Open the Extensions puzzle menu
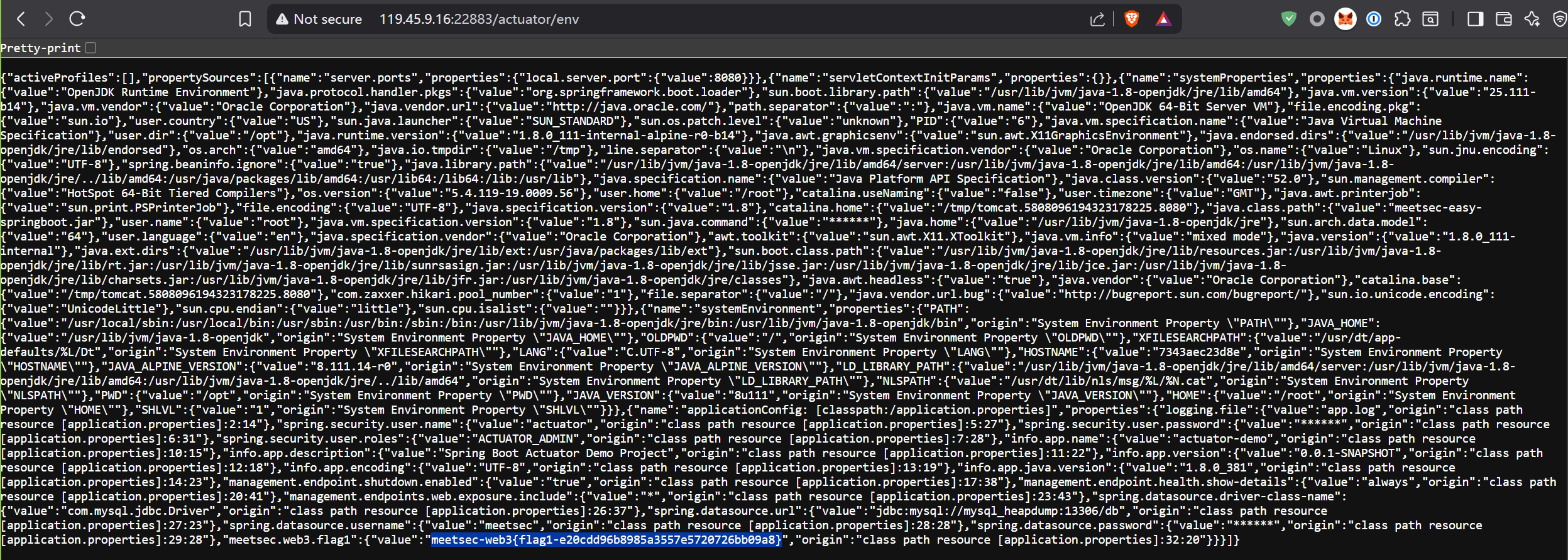The width and height of the screenshot is (1568, 560). 1402,19
